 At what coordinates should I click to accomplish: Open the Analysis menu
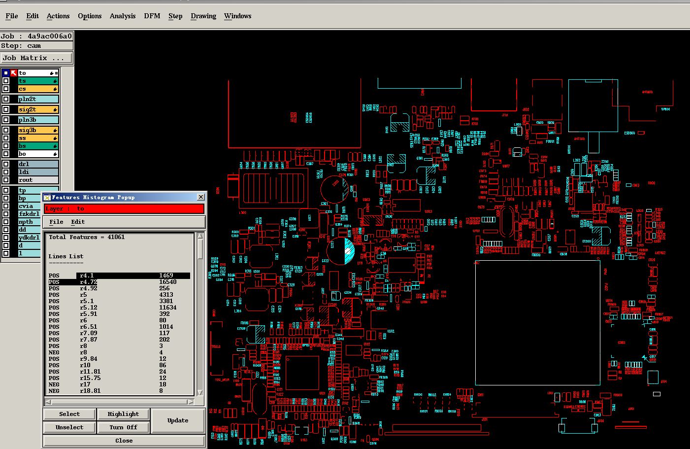pyautogui.click(x=123, y=16)
